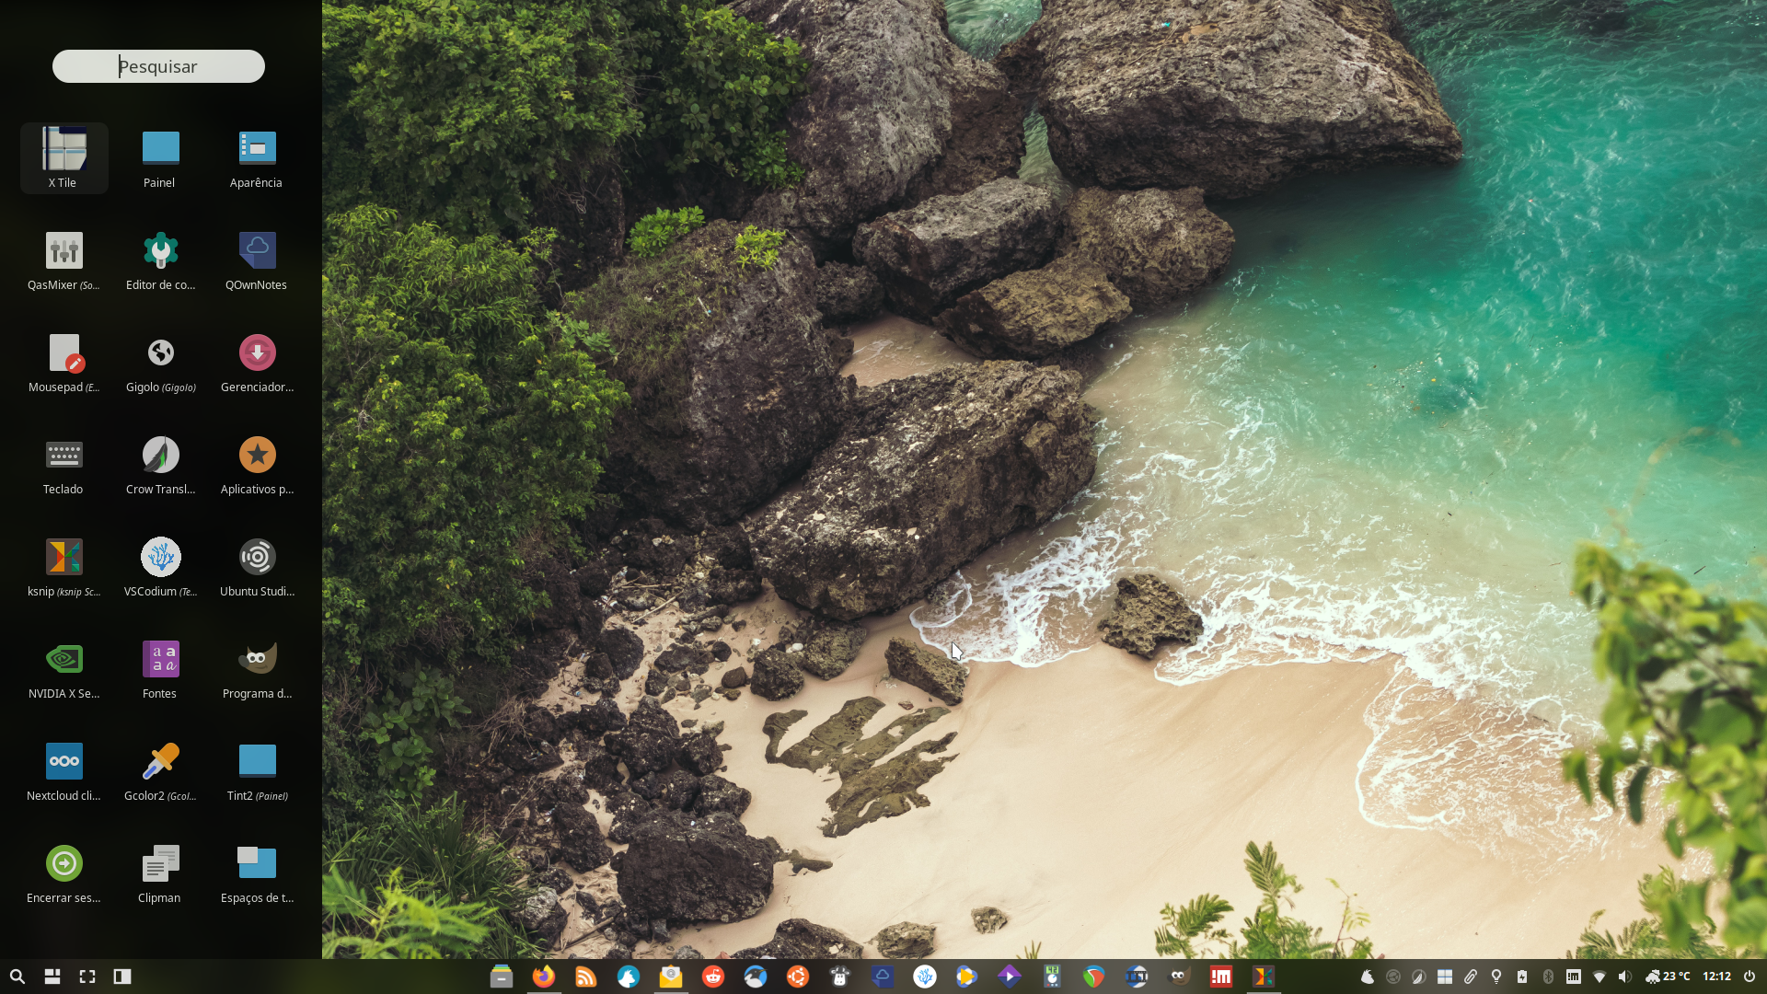Click the power button in the tray

pyautogui.click(x=1750, y=977)
